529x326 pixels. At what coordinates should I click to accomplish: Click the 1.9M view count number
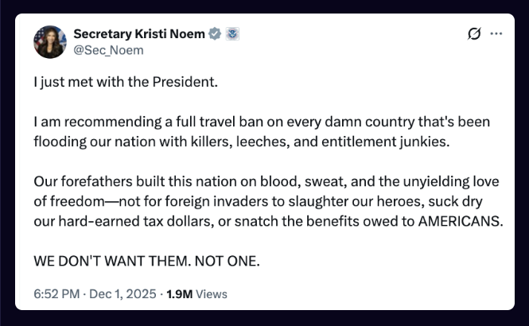[179, 294]
